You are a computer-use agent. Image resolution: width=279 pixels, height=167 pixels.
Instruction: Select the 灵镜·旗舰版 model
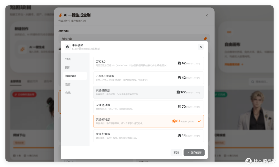pyautogui.click(x=148, y=92)
